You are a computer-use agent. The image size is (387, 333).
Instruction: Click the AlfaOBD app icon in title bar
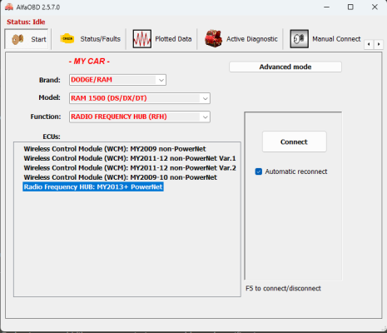9,7
